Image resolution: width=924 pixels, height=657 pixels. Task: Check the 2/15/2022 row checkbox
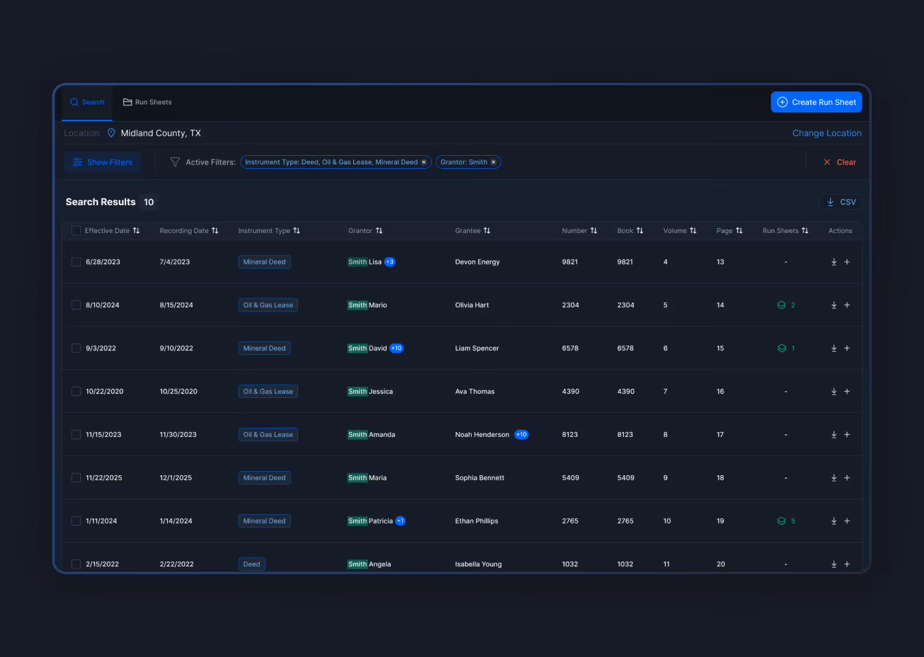coord(76,564)
